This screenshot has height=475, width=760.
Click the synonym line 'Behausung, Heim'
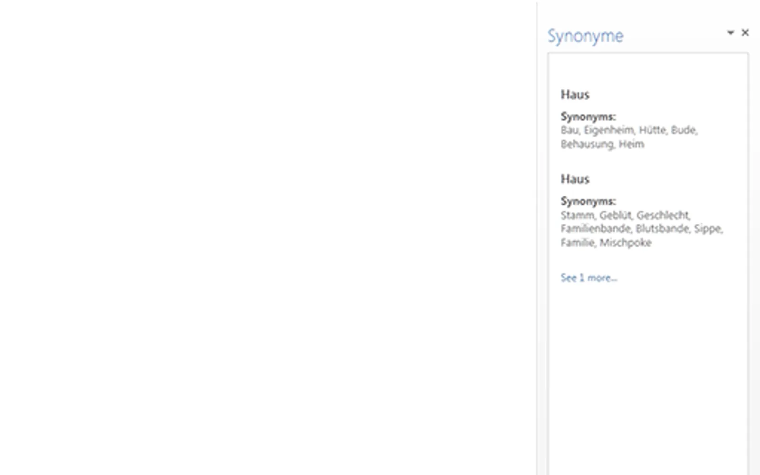click(602, 144)
